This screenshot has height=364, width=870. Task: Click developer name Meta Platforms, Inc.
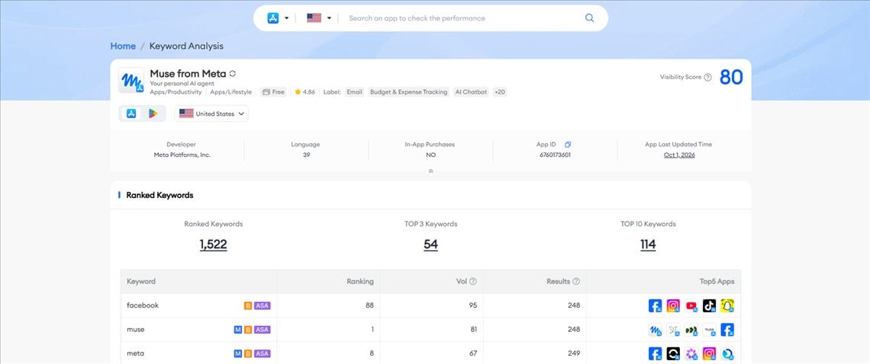(x=182, y=155)
